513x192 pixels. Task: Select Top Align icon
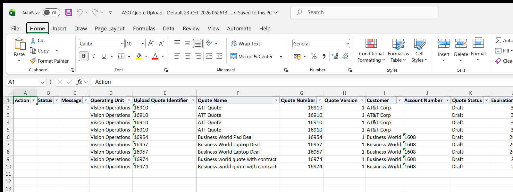(177, 43)
